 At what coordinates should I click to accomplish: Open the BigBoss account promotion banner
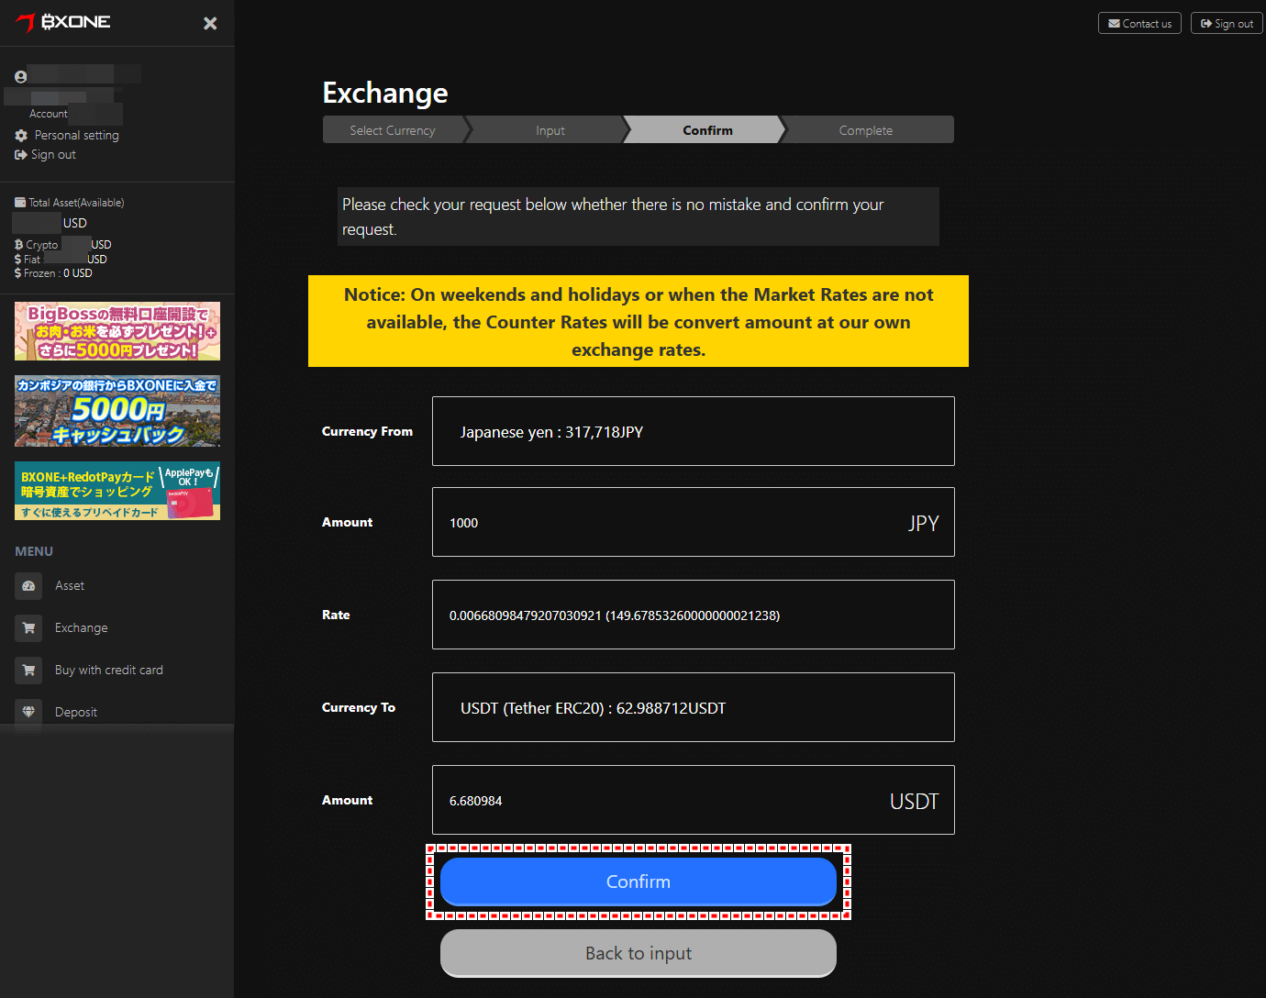coord(117,331)
